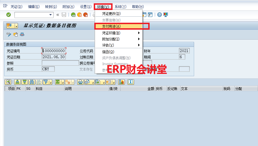
Task: Click the red Cancel icon
Action: (x=86, y=15)
